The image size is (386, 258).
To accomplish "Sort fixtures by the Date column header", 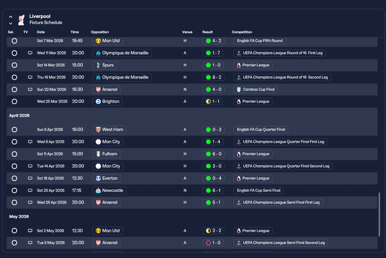I will click(x=41, y=32).
